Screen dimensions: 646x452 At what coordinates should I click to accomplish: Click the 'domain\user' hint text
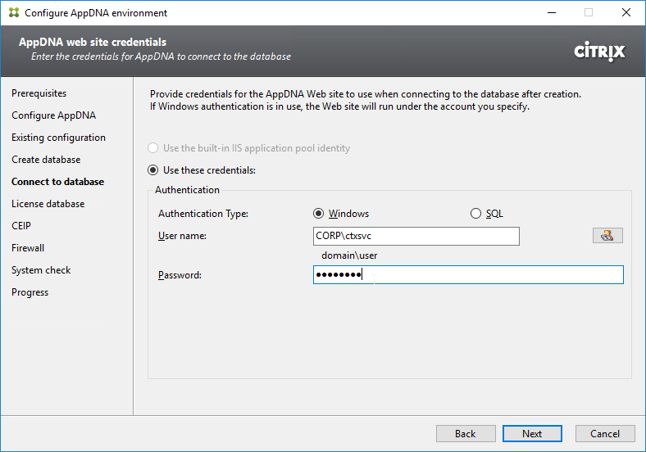pyautogui.click(x=349, y=255)
